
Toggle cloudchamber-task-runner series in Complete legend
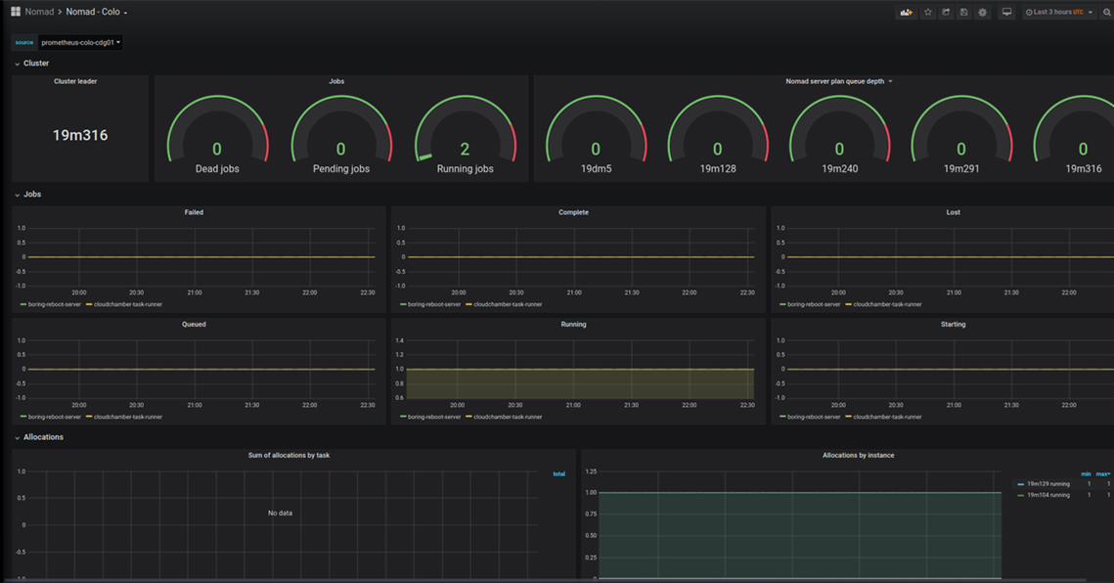[508, 304]
